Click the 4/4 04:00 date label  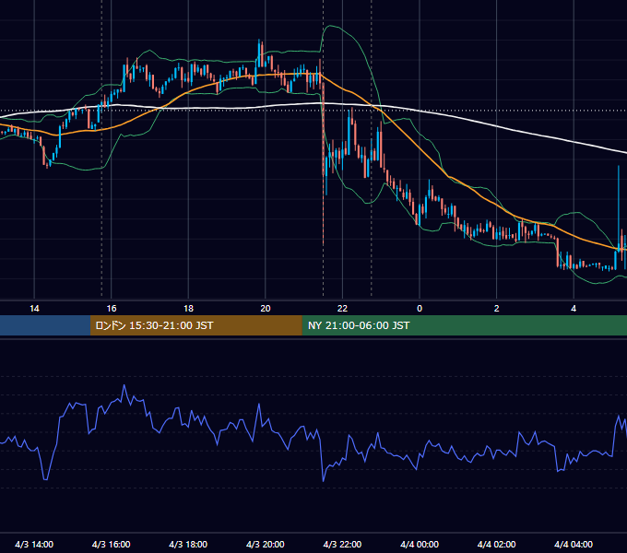coord(574,544)
